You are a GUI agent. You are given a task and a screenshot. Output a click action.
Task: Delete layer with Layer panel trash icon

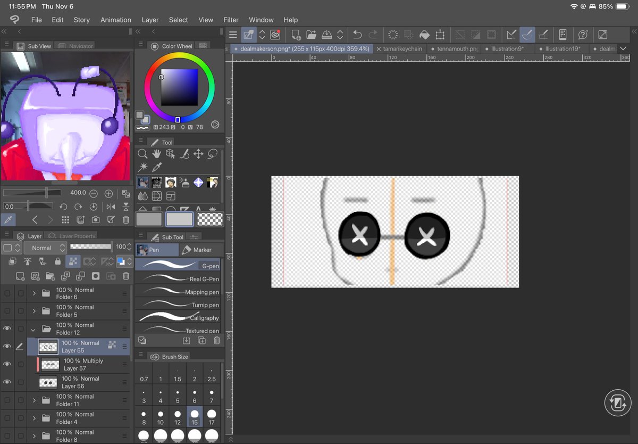pyautogui.click(x=126, y=276)
